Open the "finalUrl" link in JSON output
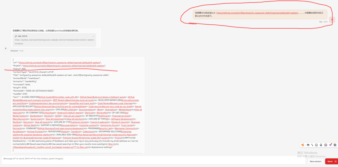The width and height of the screenshot is (338, 167). tap(64, 66)
